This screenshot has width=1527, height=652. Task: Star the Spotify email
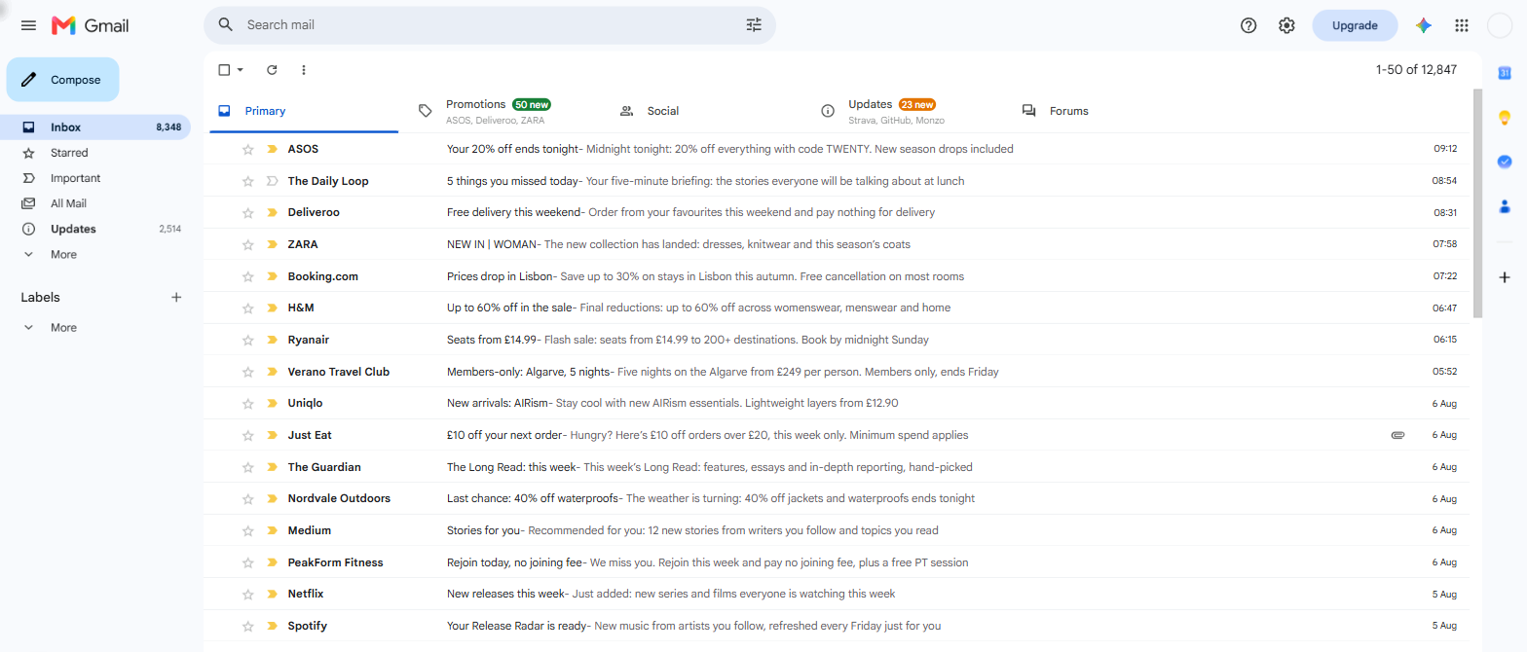coord(247,626)
